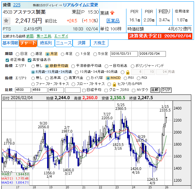Image resolution: width=196 pixels, height=189 pixels.
Task: Click comparison code field 4502
Action: click(x=23, y=90)
